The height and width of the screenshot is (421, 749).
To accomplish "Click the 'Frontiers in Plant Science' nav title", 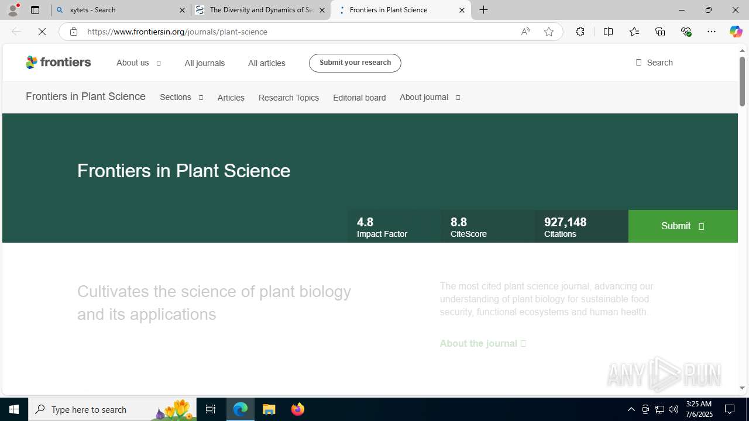I will tap(85, 96).
